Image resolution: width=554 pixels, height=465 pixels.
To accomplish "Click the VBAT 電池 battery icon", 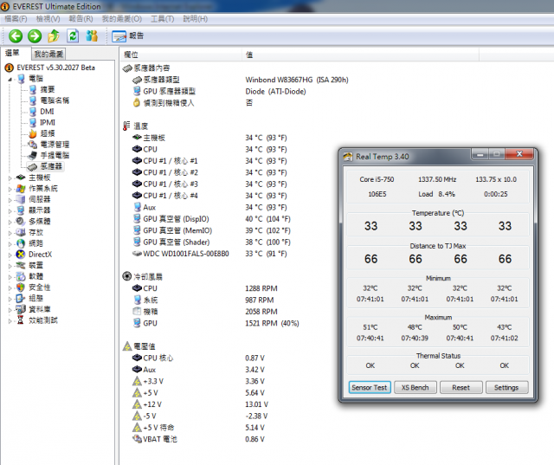I will (x=137, y=439).
